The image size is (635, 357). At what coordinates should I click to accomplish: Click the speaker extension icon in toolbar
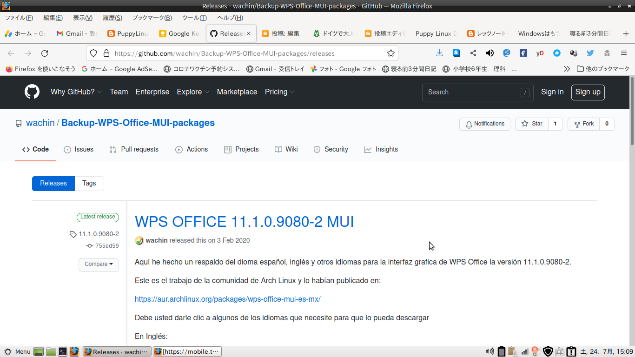tap(490, 53)
